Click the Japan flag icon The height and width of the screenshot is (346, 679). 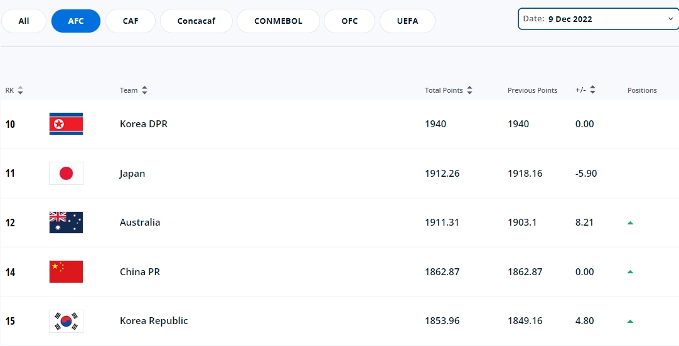coord(66,174)
